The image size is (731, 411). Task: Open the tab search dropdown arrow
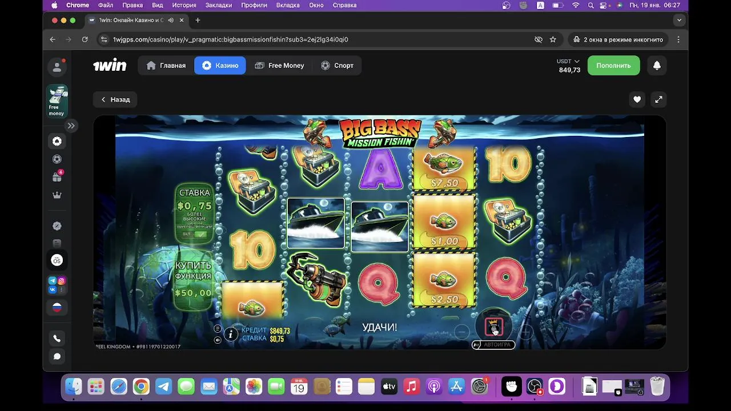[679, 20]
